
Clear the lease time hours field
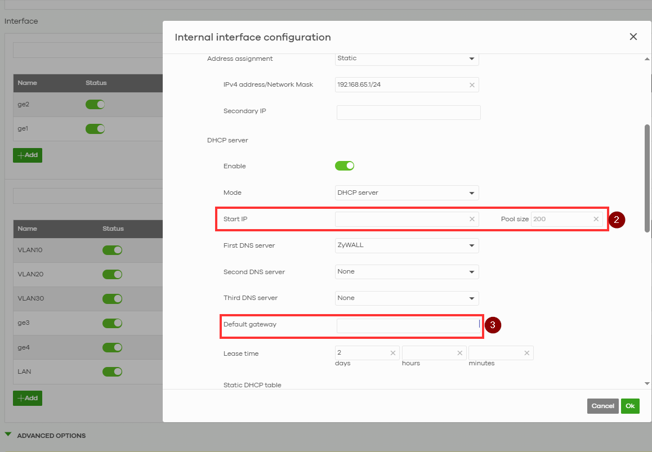(x=459, y=353)
